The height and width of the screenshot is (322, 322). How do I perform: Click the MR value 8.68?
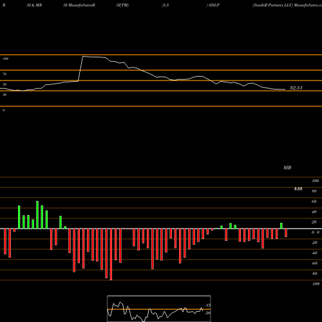click(298, 189)
